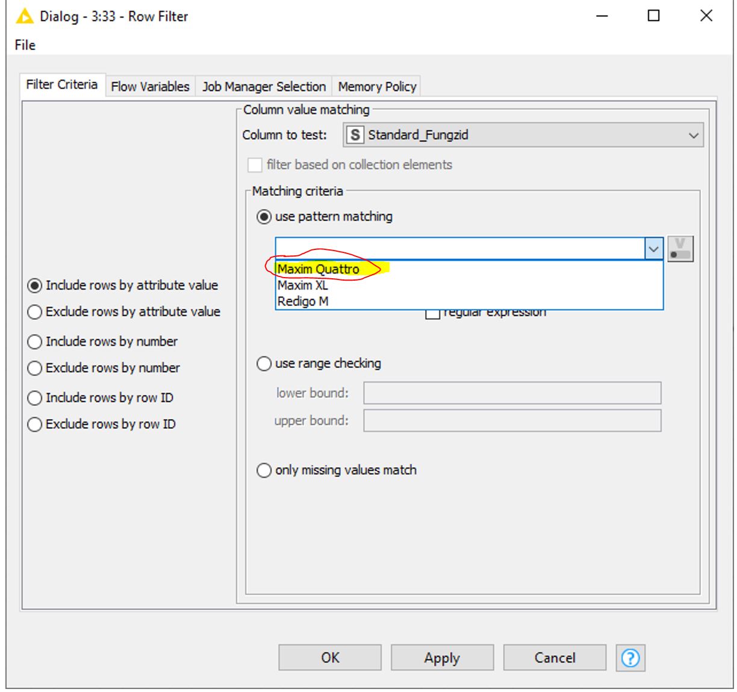The width and height of the screenshot is (737, 692).
Task: Maximize the Row Filter dialog window
Action: (654, 16)
